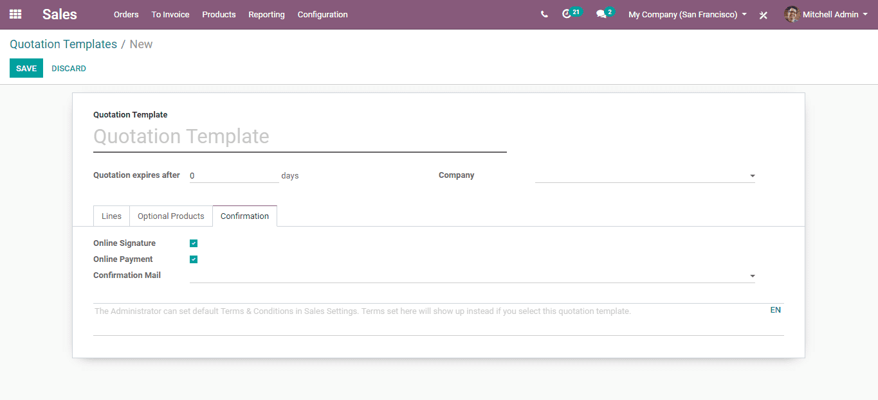Viewport: 878px width, 400px height.
Task: Open the Orders menu
Action: [x=126, y=14]
